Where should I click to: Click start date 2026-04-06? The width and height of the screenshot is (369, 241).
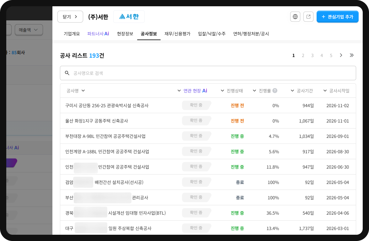pyautogui.click(x=338, y=213)
